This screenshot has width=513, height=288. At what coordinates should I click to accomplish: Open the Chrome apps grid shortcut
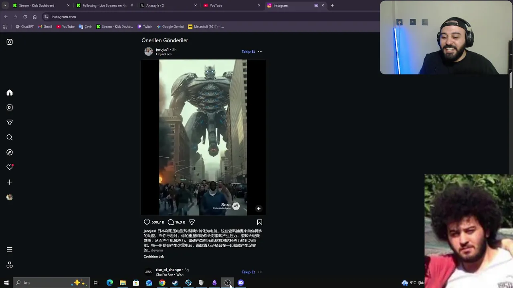click(x=5, y=27)
